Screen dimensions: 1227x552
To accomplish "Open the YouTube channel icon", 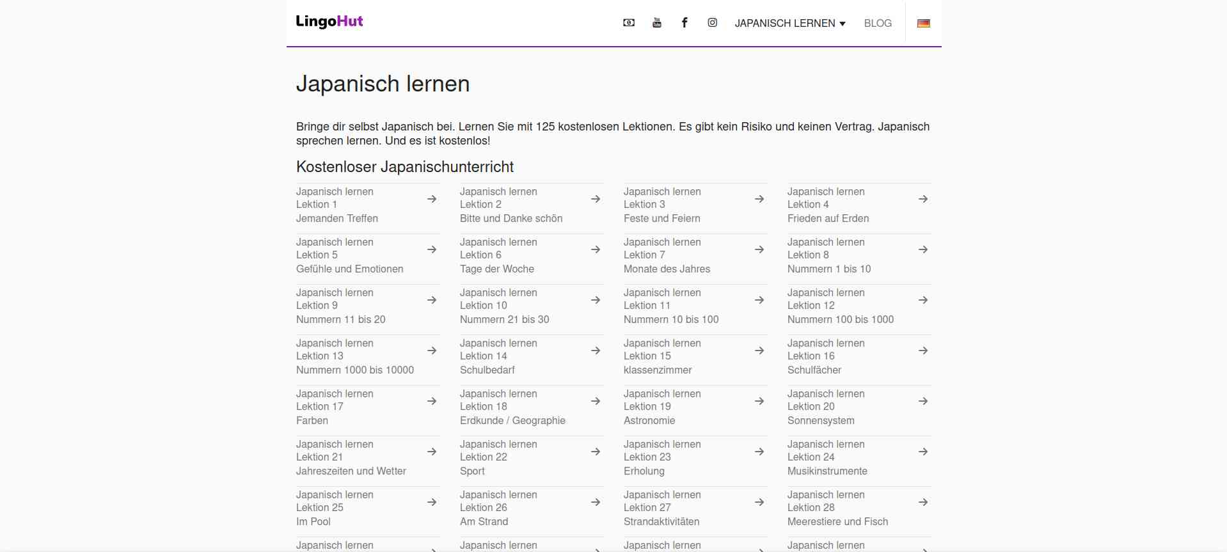I will 656,23.
